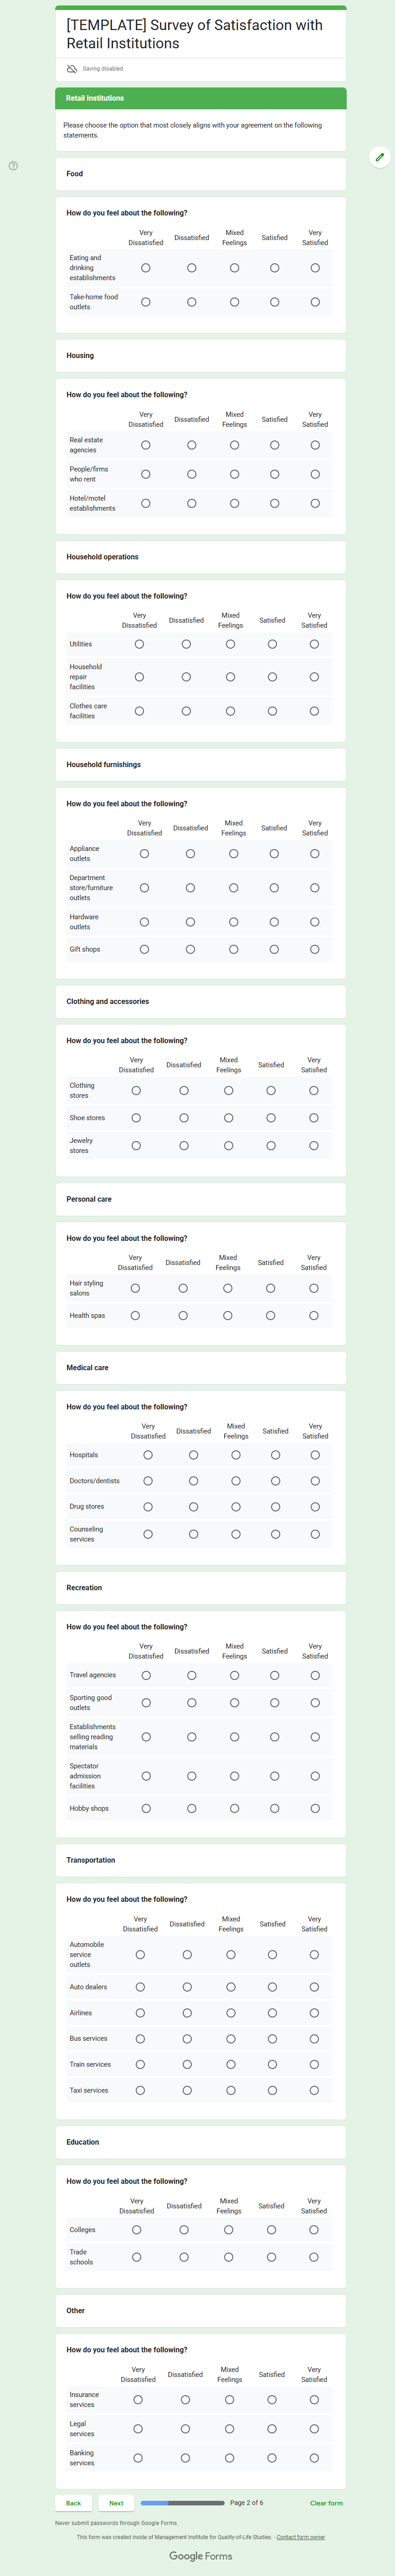
Task: Select Mixed Feelings for Hobby shops
Action: pos(234,1808)
